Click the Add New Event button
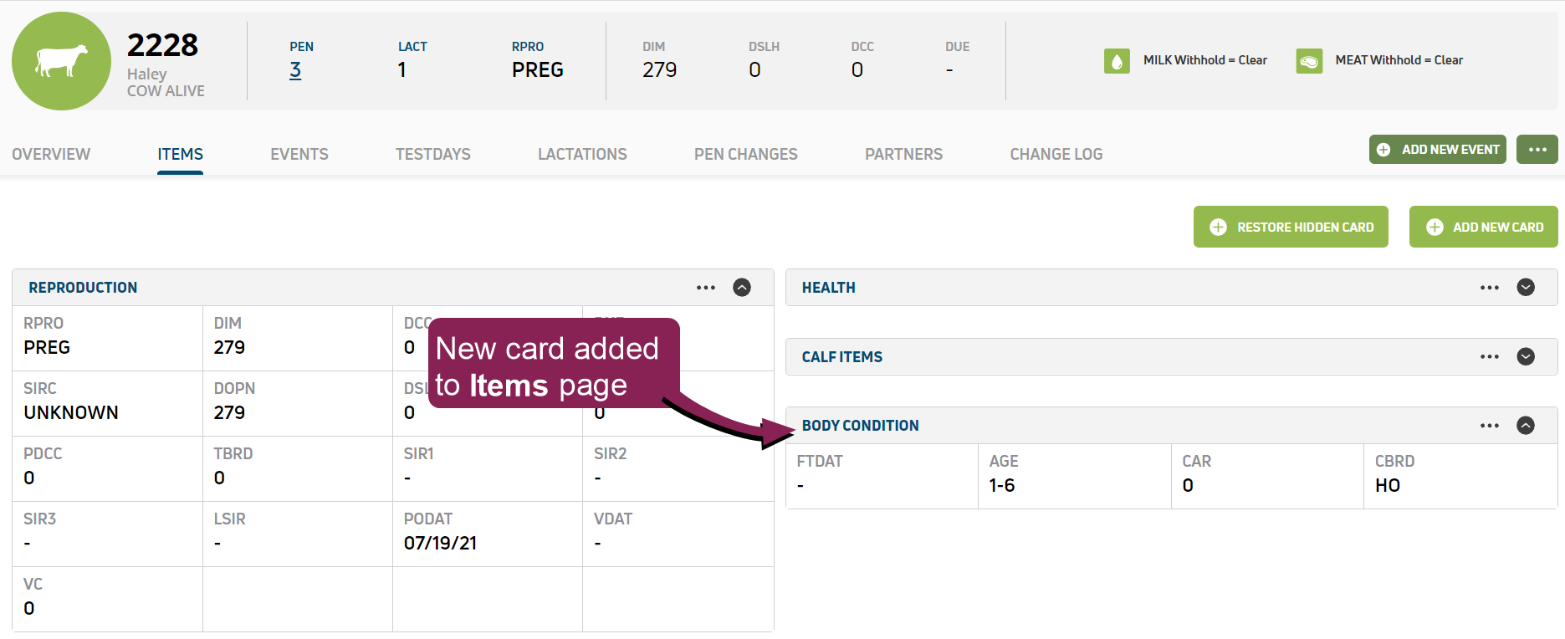Screen dimensions: 1565x639 (1437, 150)
